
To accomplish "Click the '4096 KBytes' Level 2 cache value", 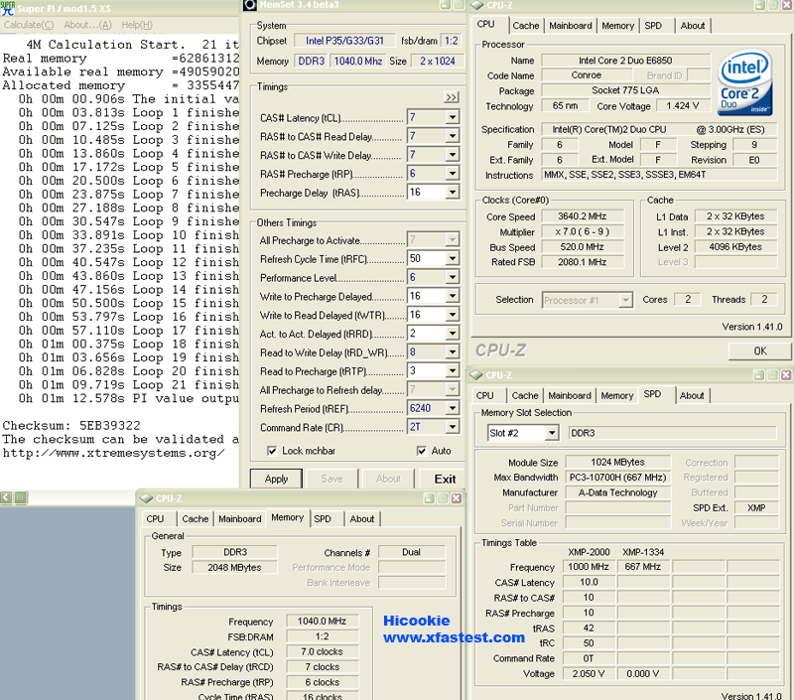I will pos(735,247).
